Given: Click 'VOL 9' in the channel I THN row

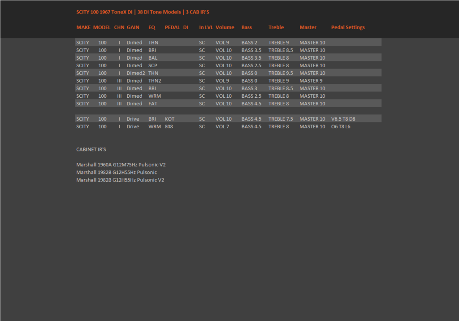Looking at the screenshot, I should (x=222, y=43).
